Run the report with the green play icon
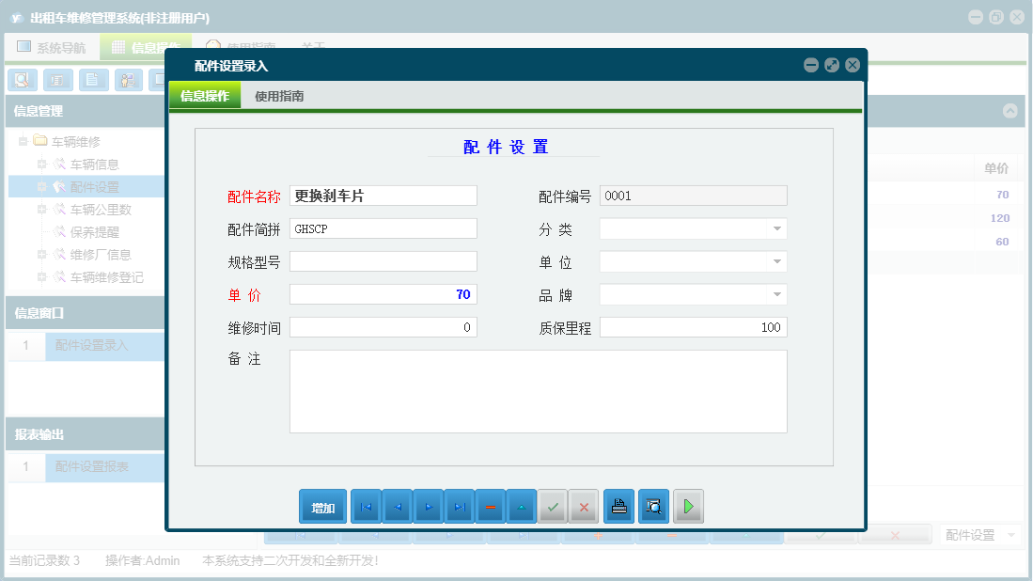Image resolution: width=1033 pixels, height=581 pixels. coord(688,506)
